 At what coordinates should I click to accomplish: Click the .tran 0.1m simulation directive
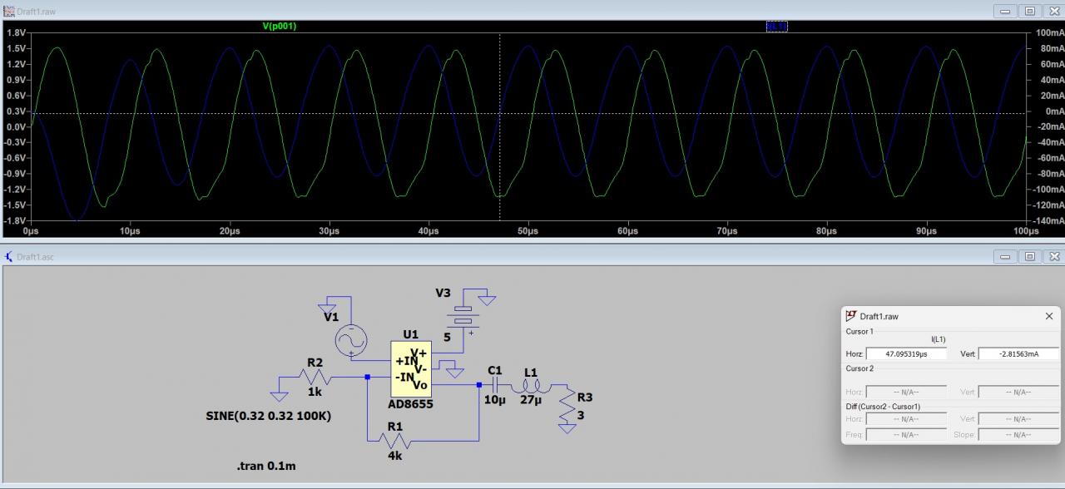click(265, 466)
